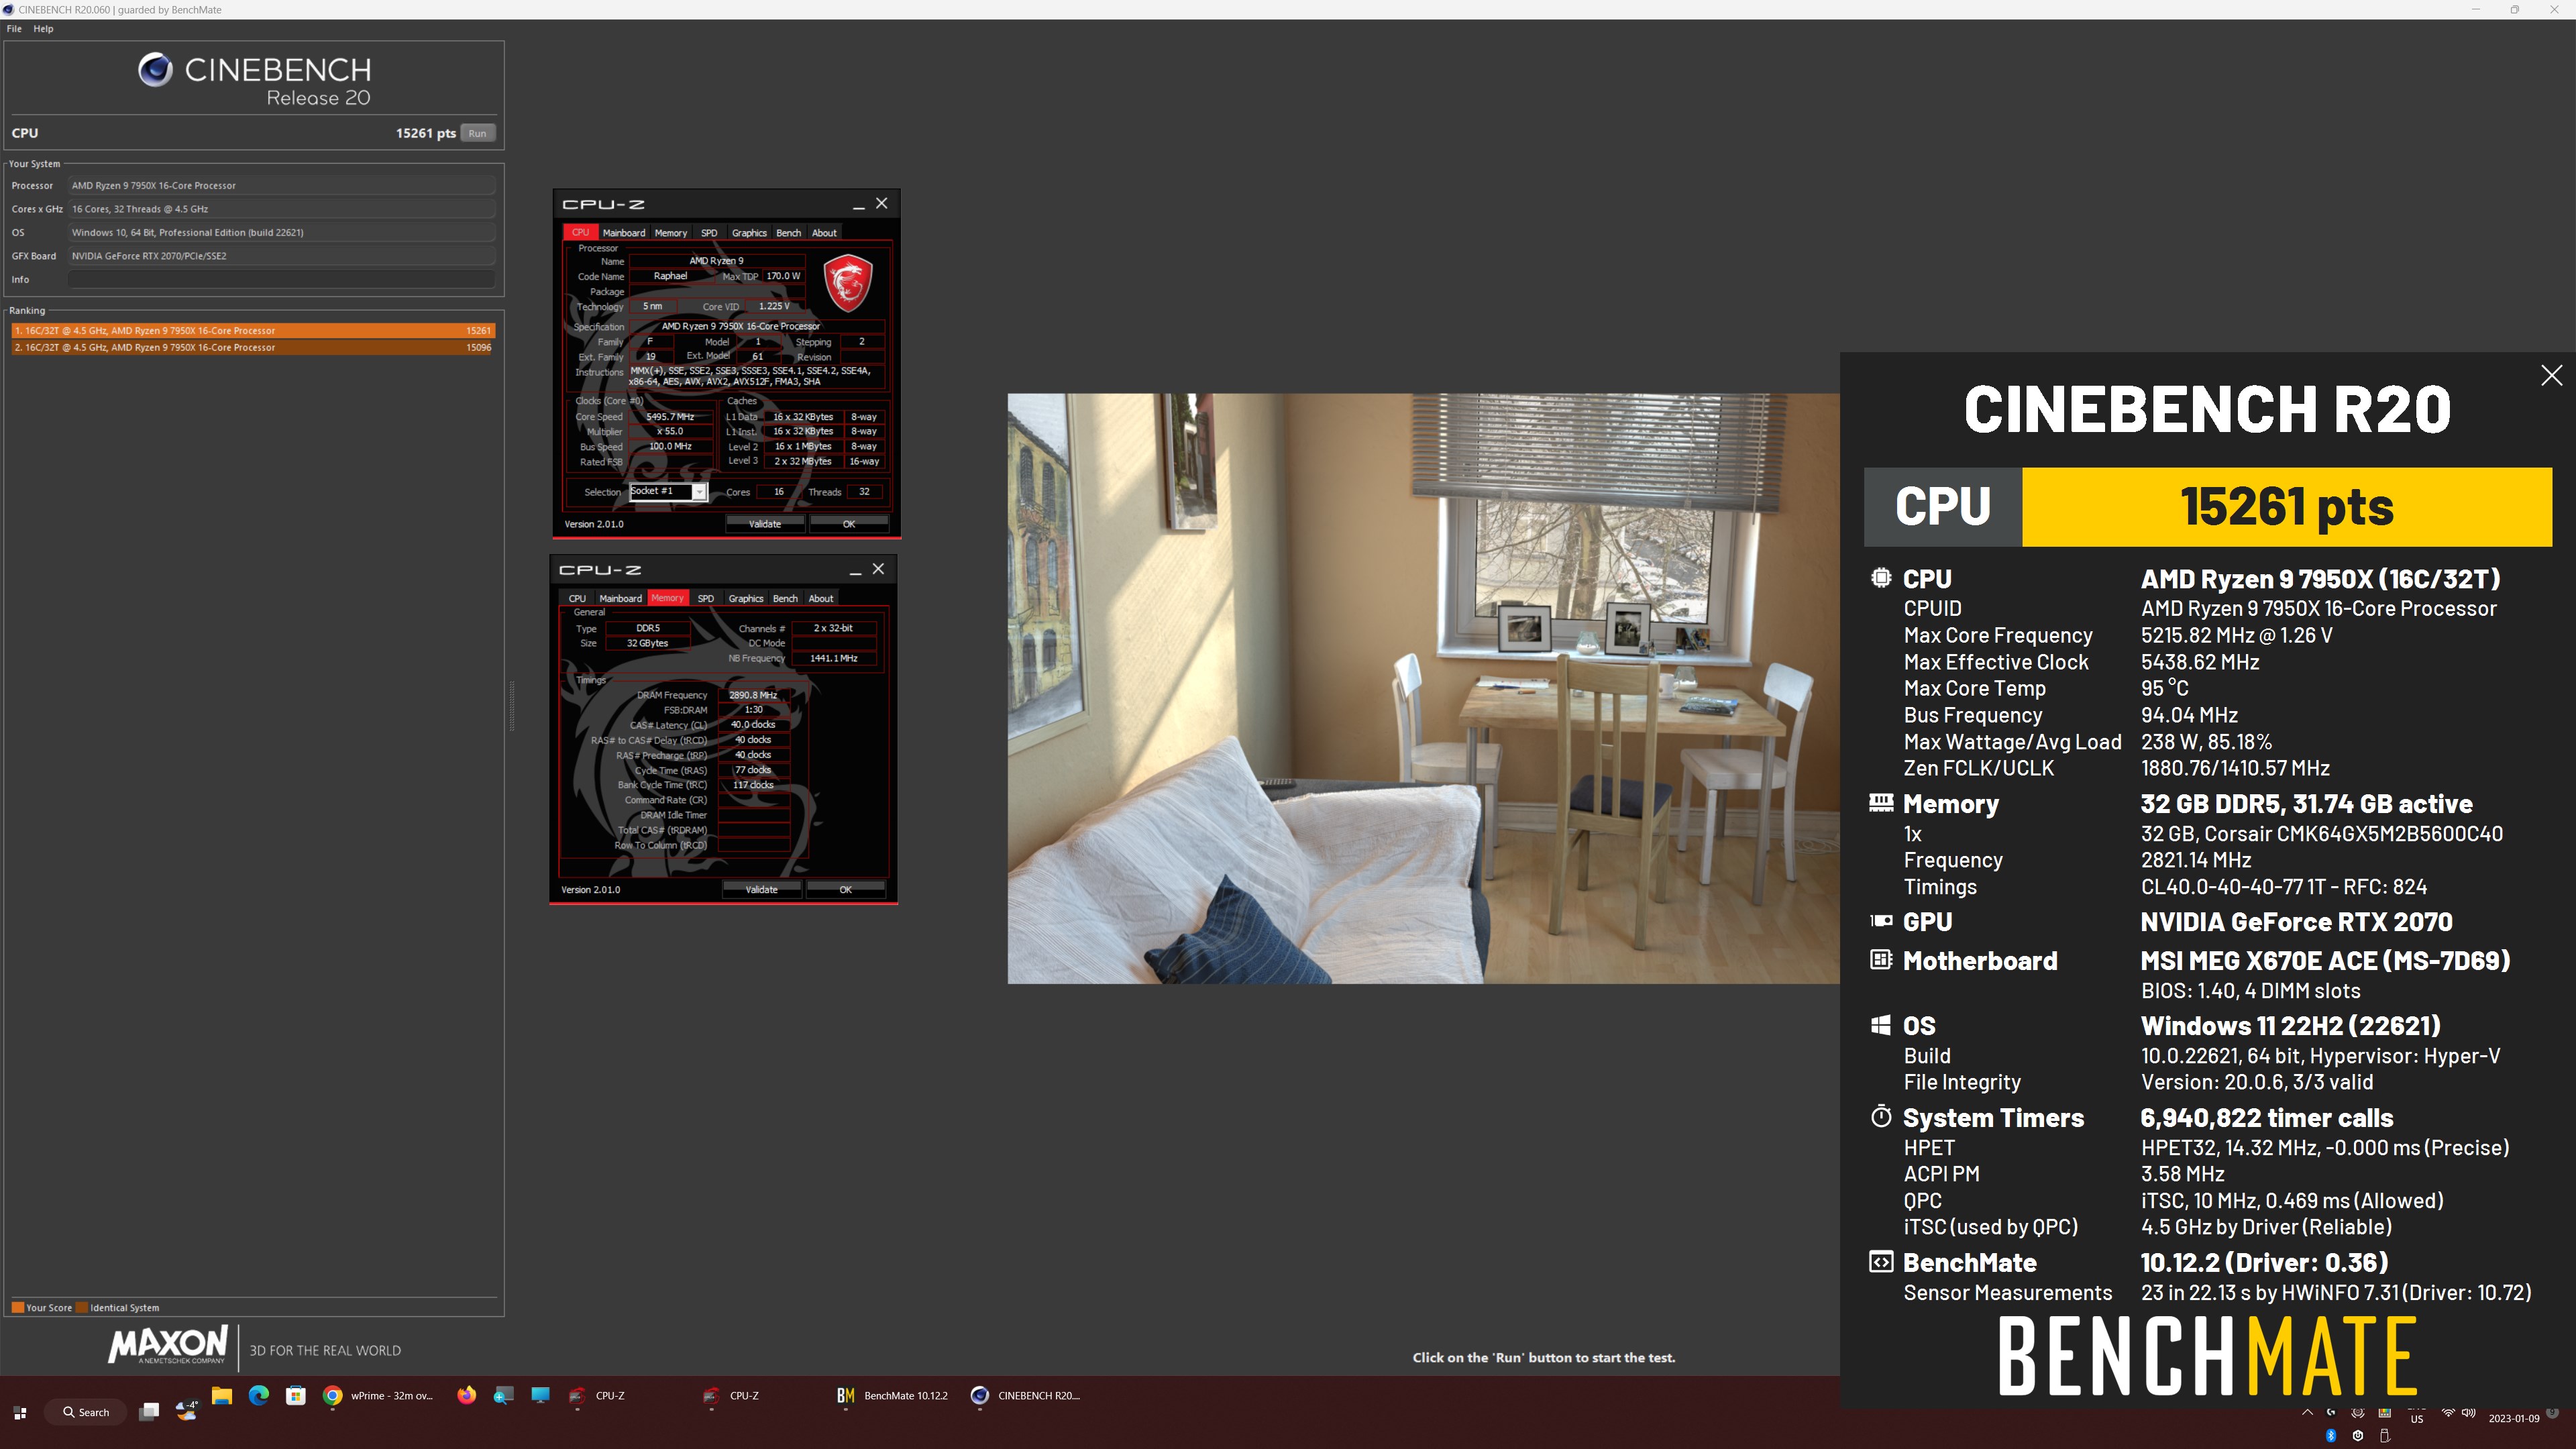The width and height of the screenshot is (2576, 1449).
Task: Click the rendered room image
Action: click(x=1423, y=688)
